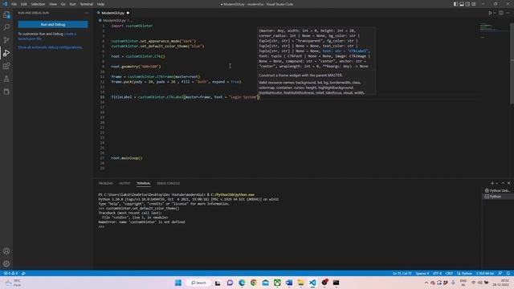The width and height of the screenshot is (514, 289).
Task: Open the Xbox app from the taskbar
Action: [277, 283]
